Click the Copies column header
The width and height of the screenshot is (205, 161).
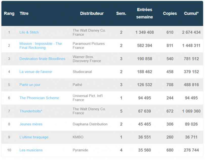tap(170, 13)
